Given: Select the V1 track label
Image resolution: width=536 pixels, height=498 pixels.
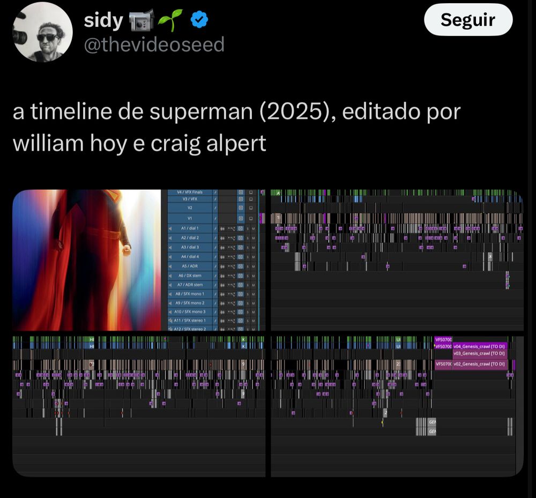Looking at the screenshot, I should tap(190, 218).
